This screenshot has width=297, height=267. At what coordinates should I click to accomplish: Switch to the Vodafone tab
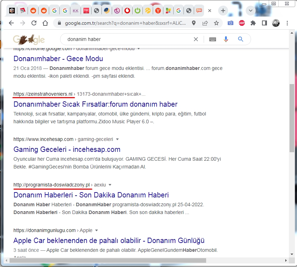(x=127, y=11)
